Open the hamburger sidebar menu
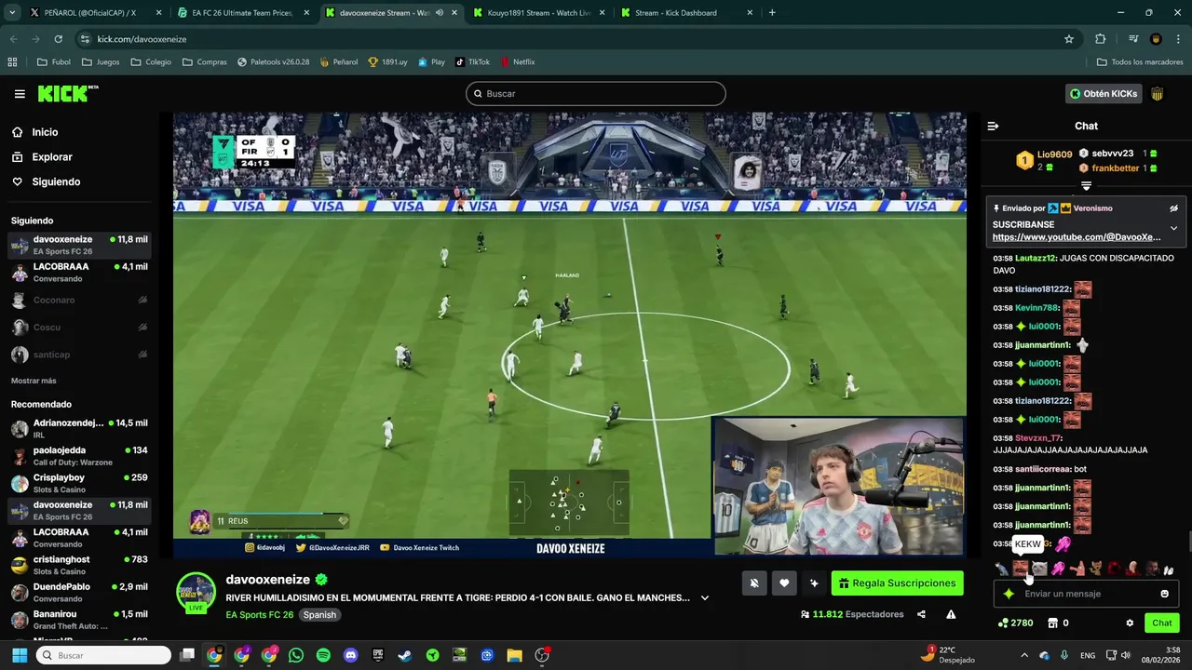 tap(20, 94)
